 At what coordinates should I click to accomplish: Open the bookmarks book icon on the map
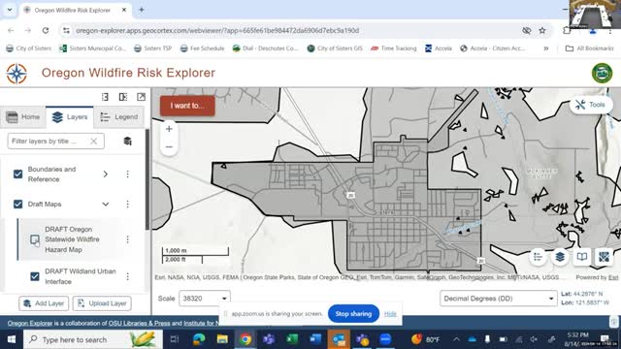582,257
